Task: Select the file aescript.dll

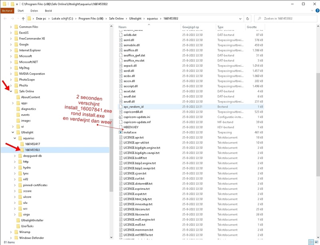Action: point(131,86)
